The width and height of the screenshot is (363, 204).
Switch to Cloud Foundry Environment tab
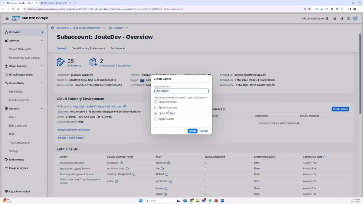[88, 48]
